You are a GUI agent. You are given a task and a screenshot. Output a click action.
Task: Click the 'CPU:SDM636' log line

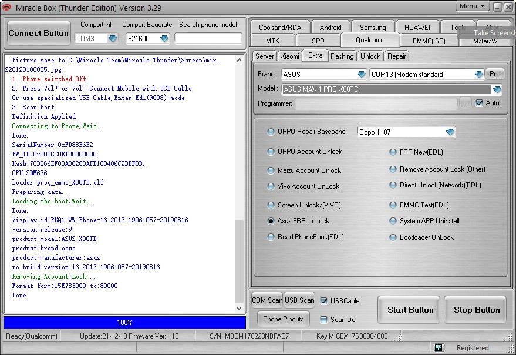tap(29, 173)
